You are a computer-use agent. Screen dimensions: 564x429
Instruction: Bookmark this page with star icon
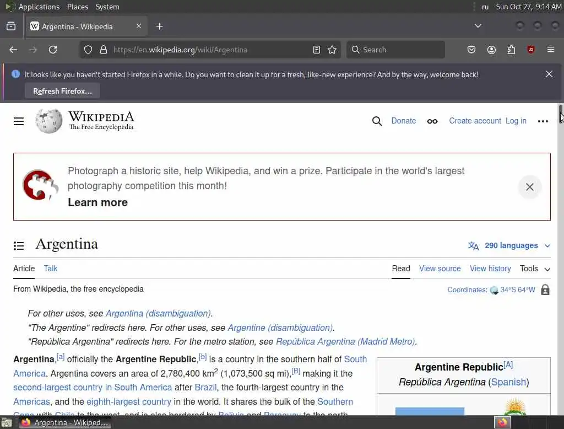332,50
